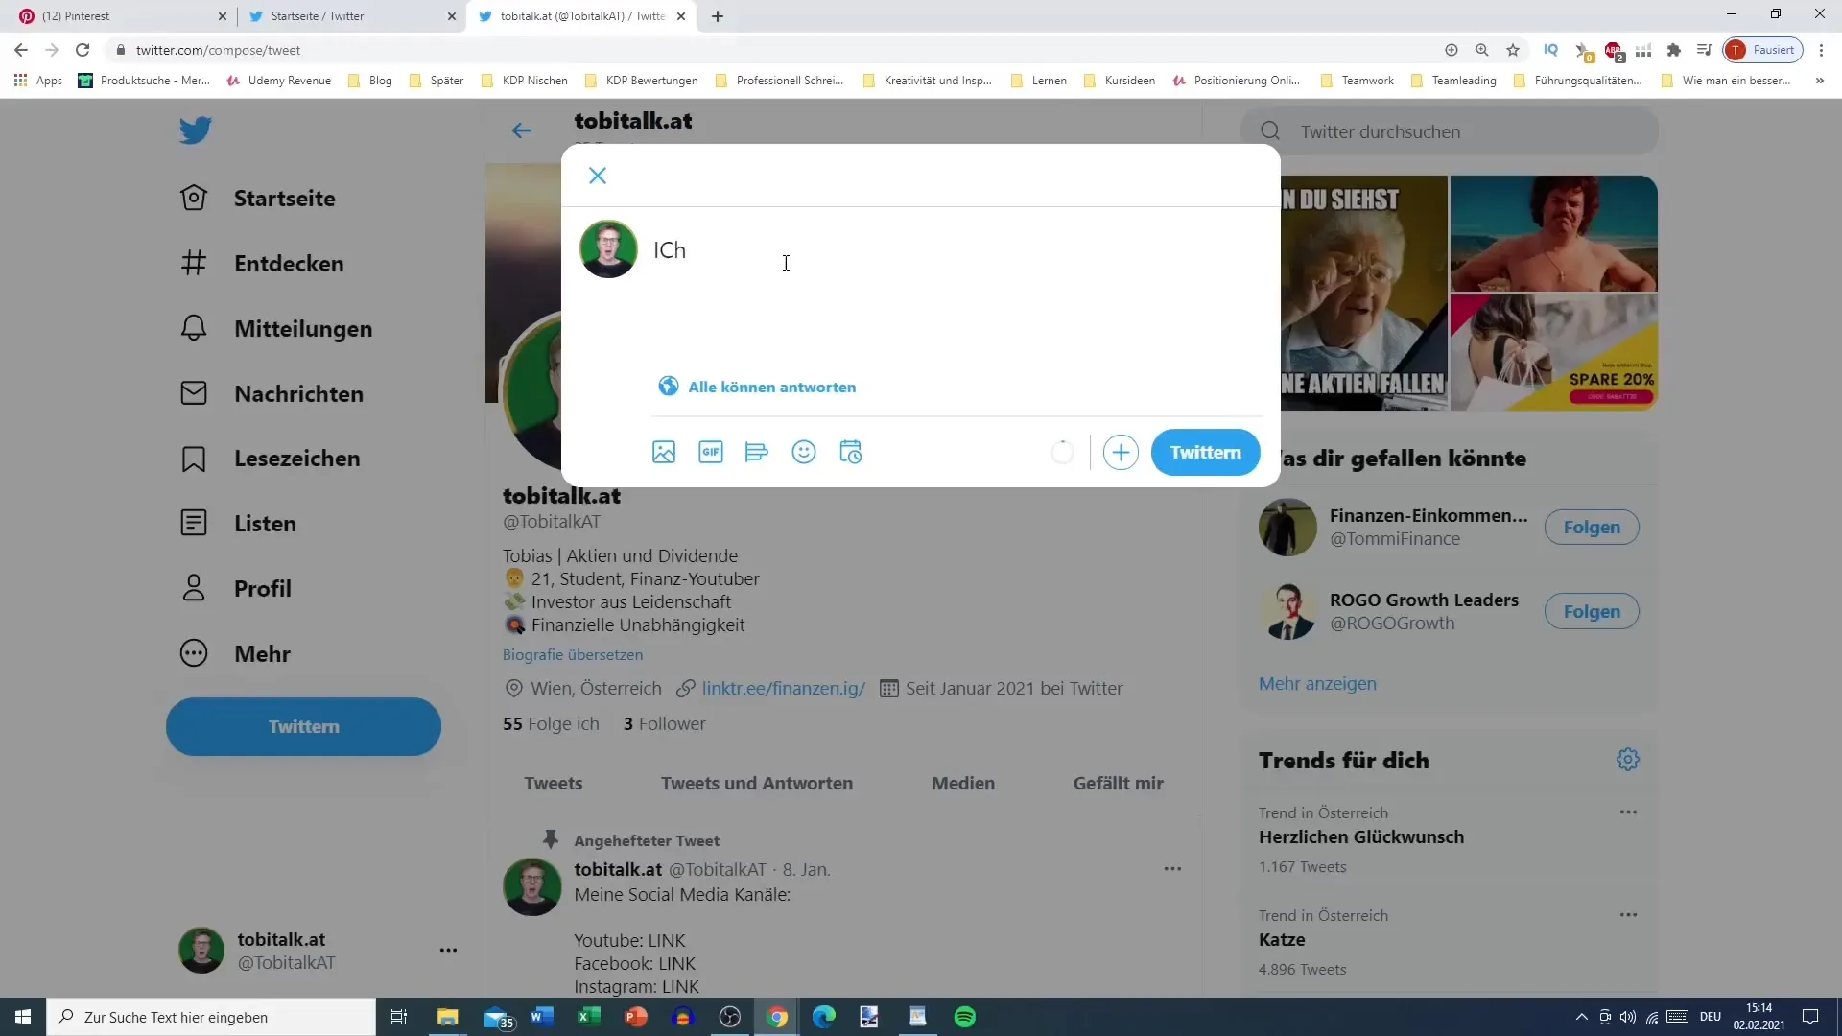Insert a GIF into the tweet
The width and height of the screenshot is (1842, 1036).
pos(711,452)
